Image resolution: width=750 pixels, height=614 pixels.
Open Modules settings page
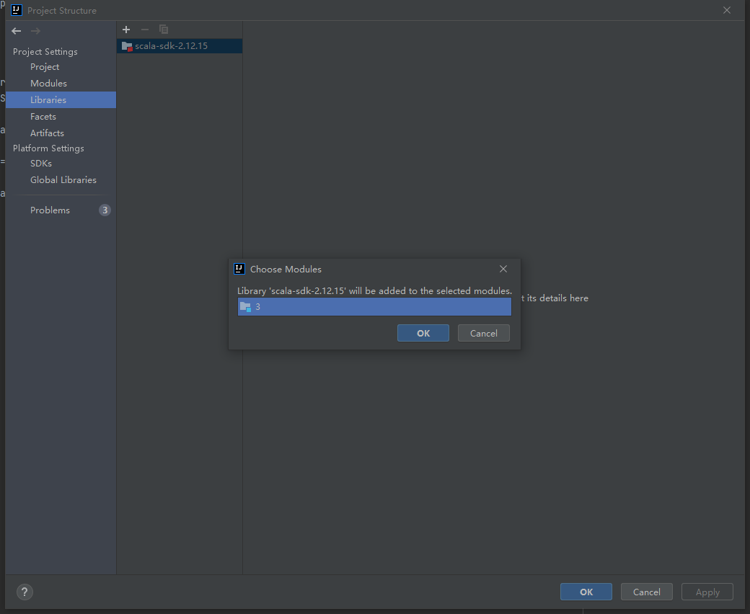[48, 83]
